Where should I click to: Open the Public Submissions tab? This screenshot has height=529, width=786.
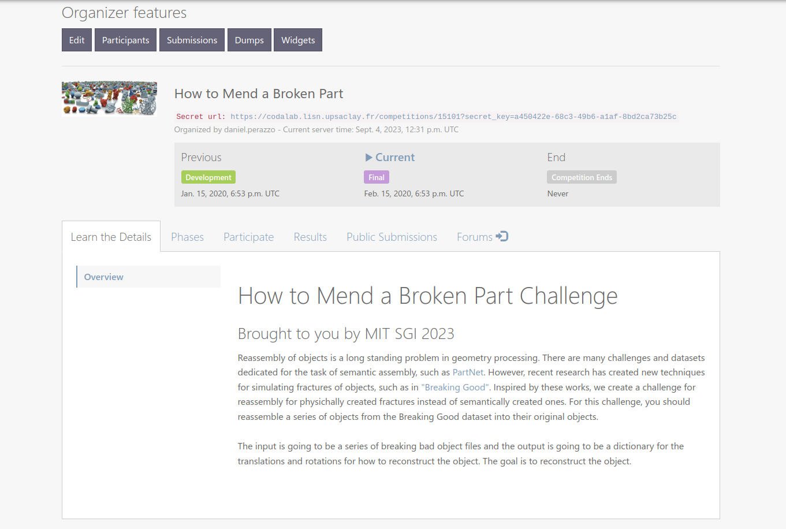point(392,237)
